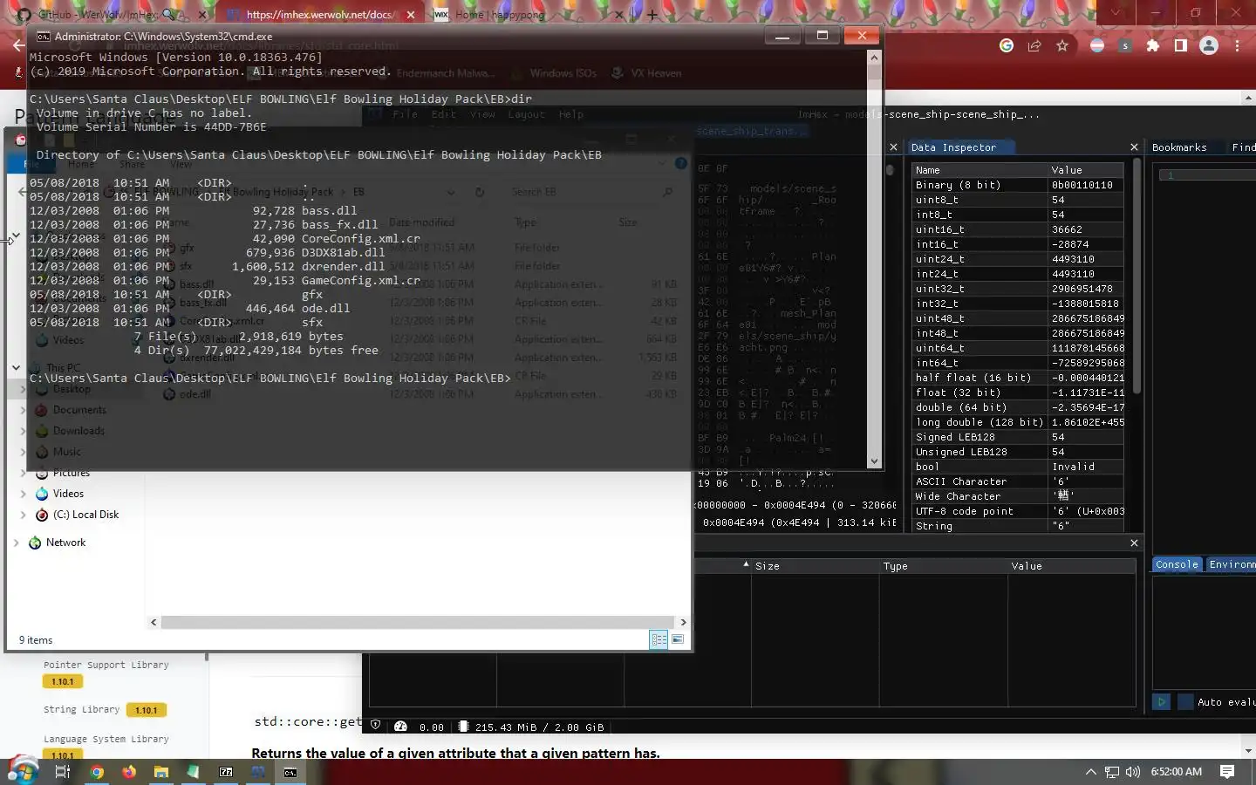The image size is (1256, 785).
Task: Click the Pointer Support Library 1.10.1 badge
Action: click(62, 681)
